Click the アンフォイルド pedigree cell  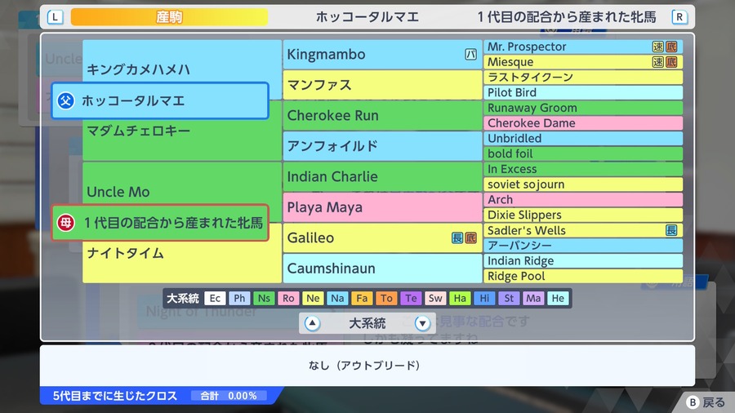pyautogui.click(x=382, y=146)
